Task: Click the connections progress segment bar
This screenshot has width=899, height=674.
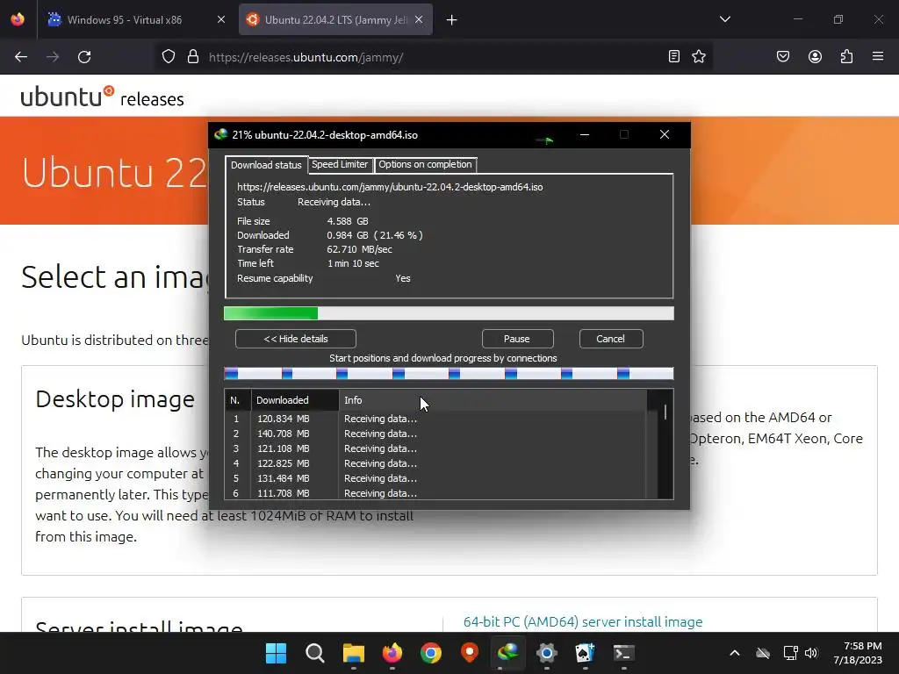Action: coord(449,374)
